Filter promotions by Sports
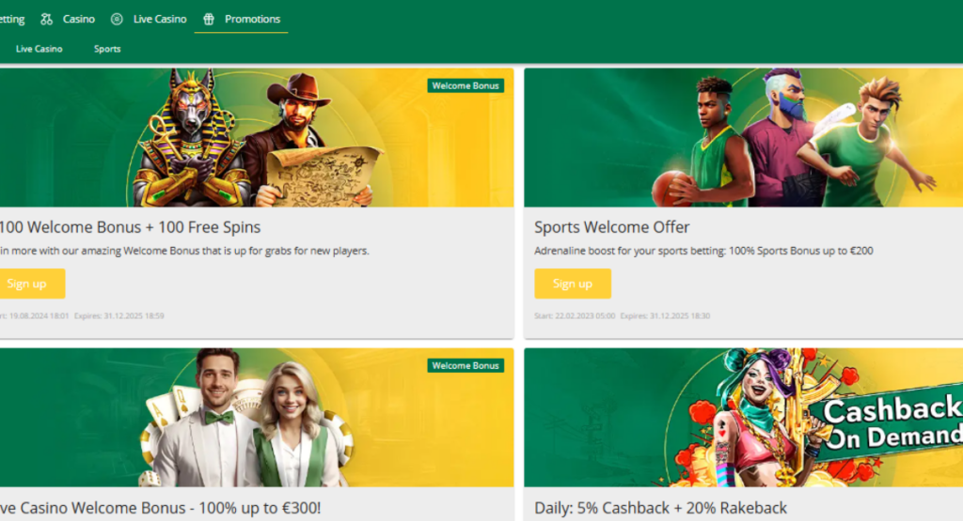 (x=107, y=49)
